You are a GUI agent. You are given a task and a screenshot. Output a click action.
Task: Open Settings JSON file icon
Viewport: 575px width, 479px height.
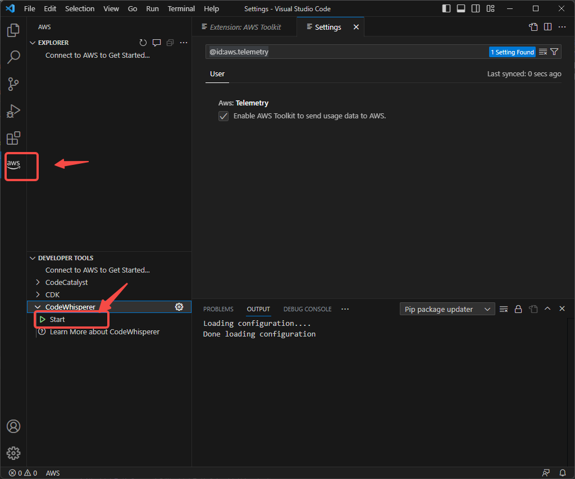(x=533, y=27)
